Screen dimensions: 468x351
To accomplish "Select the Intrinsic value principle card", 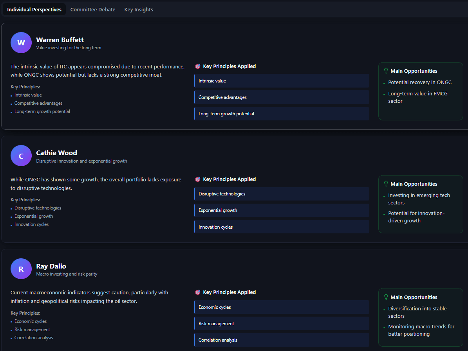I will (281, 81).
